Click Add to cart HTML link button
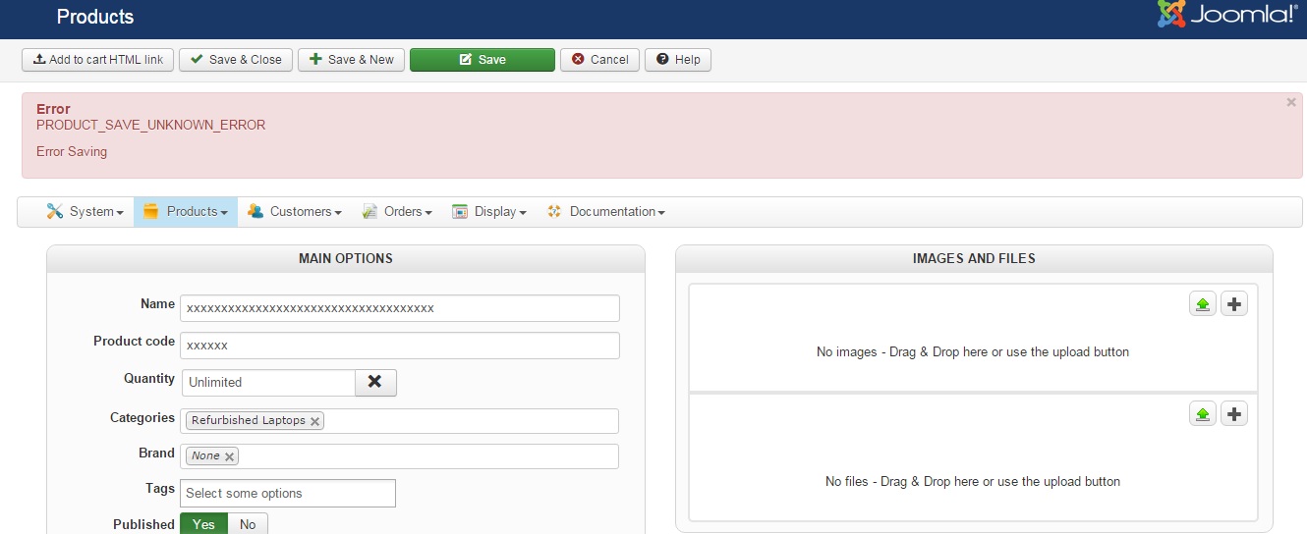This screenshot has width=1307, height=534. click(98, 60)
